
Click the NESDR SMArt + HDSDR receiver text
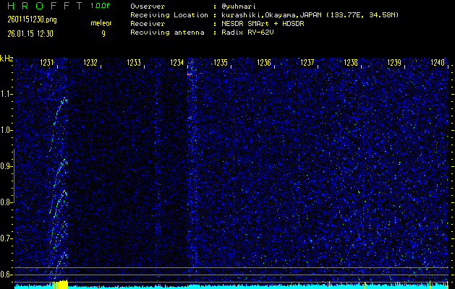click(x=264, y=23)
